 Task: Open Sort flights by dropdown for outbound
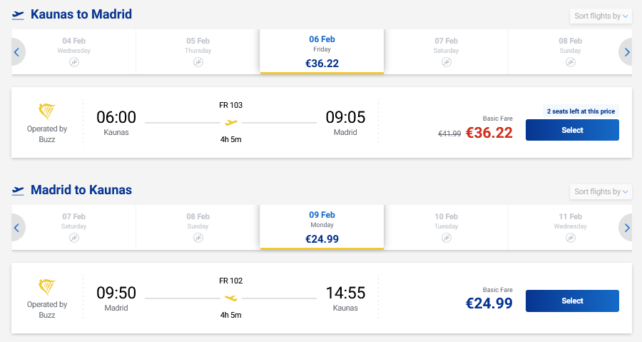click(x=601, y=16)
